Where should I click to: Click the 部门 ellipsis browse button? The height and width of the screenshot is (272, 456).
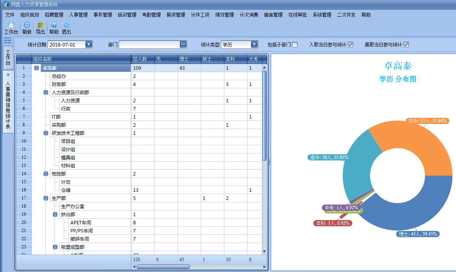pyautogui.click(x=183, y=45)
